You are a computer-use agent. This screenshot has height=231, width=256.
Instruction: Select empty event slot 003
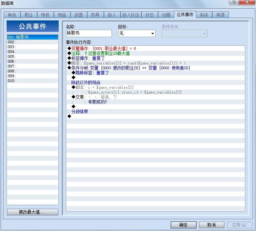click(33, 47)
